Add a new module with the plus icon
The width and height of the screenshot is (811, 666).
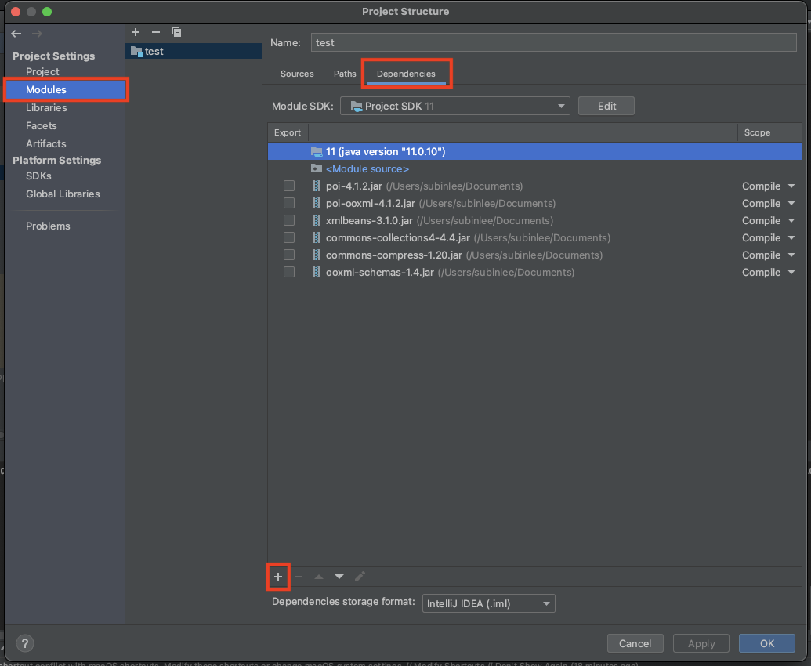click(136, 32)
